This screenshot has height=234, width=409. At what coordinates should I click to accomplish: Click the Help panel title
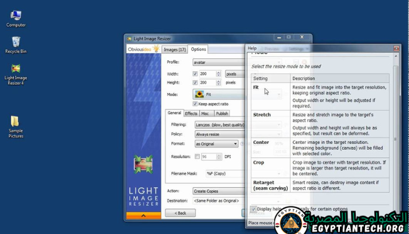pos(252,48)
